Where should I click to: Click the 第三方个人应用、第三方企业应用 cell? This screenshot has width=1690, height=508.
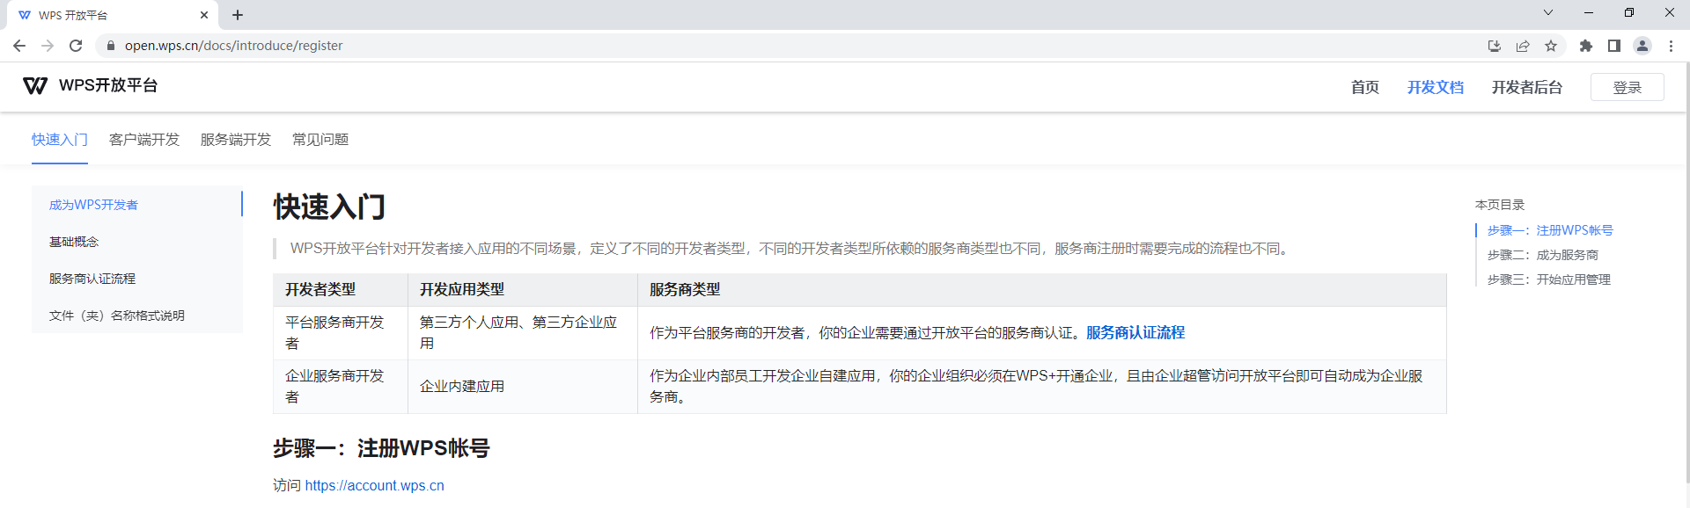523,333
